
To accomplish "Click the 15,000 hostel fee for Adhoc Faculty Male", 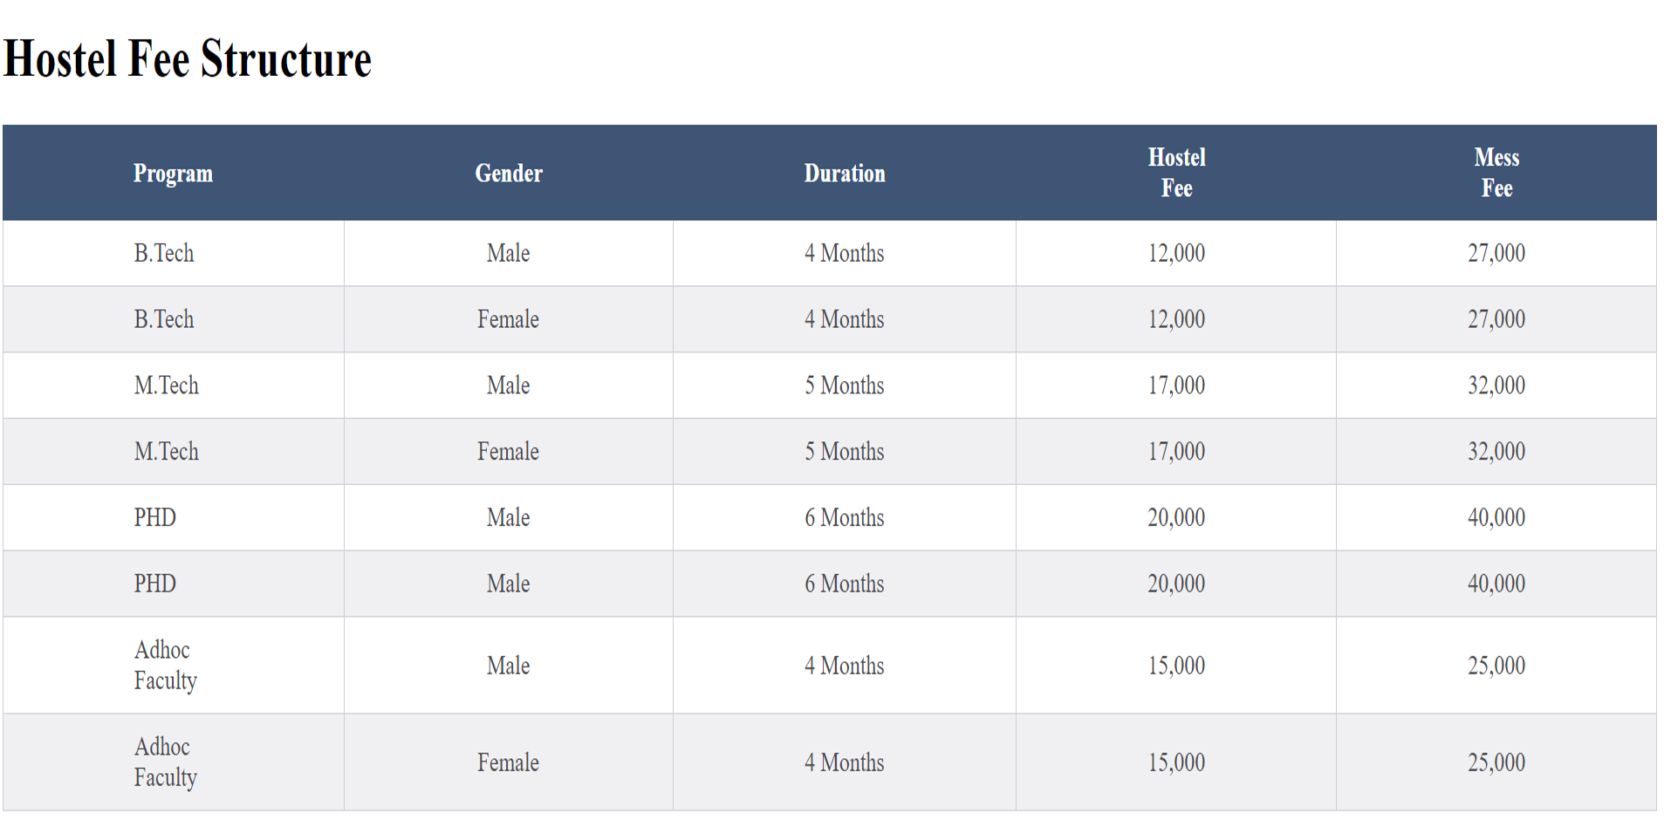I will [x=1176, y=666].
